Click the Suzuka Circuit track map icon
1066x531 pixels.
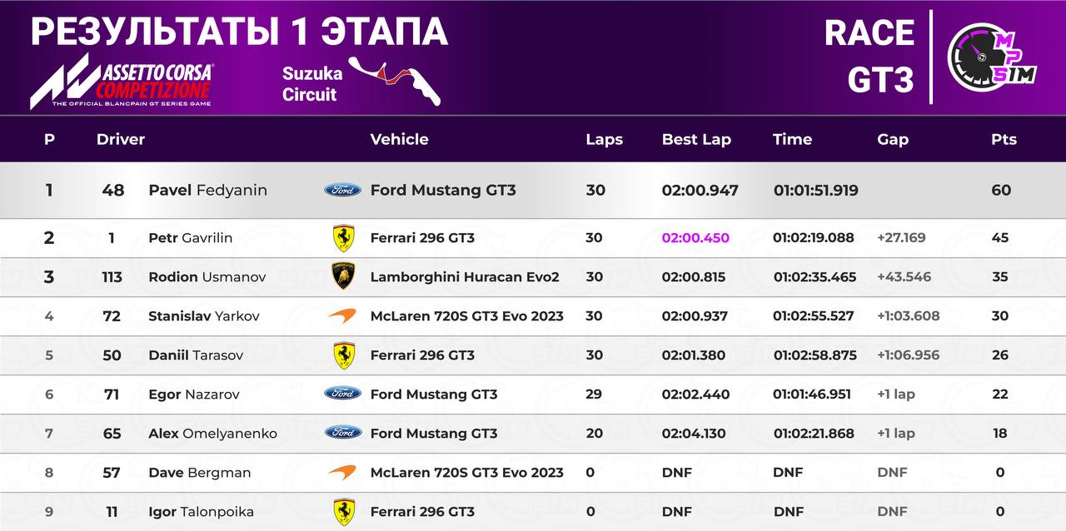point(394,81)
